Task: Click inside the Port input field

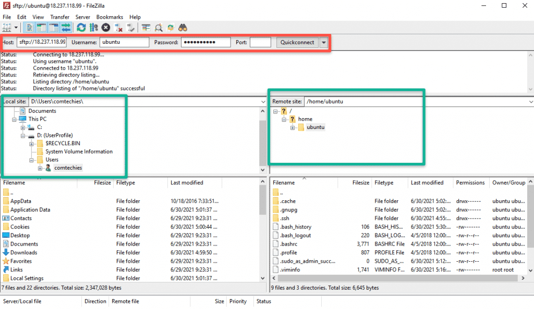Action: point(260,42)
